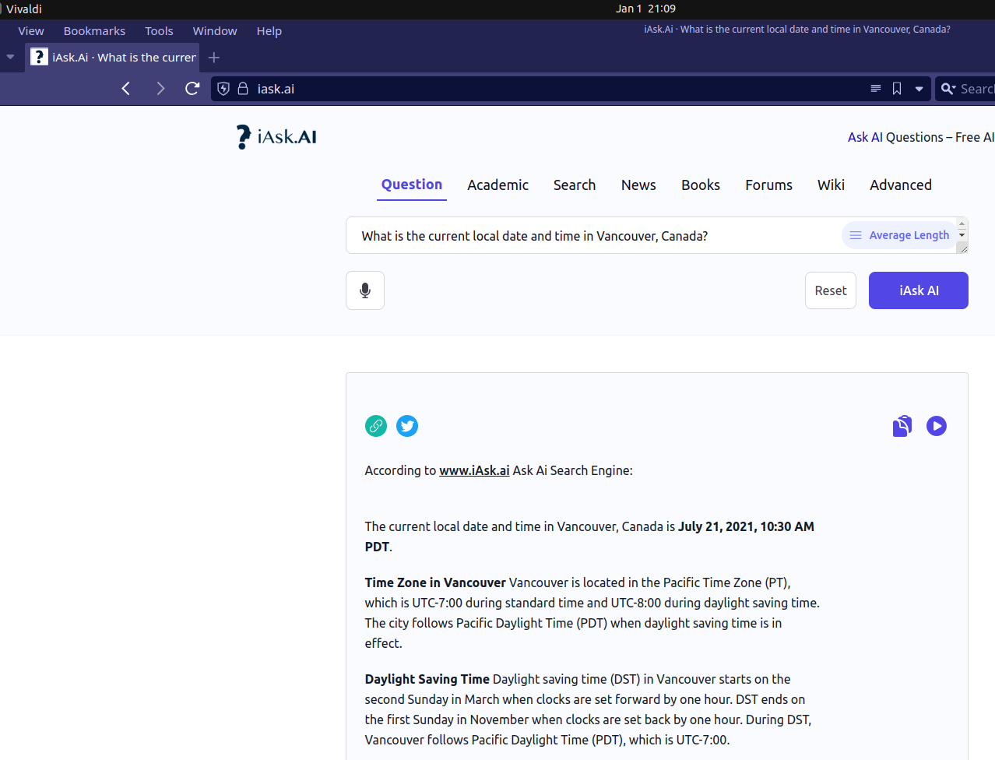Screen dimensions: 995x760
Task: Click the 'Daylight Saving Time' heading text
Action: click(427, 679)
